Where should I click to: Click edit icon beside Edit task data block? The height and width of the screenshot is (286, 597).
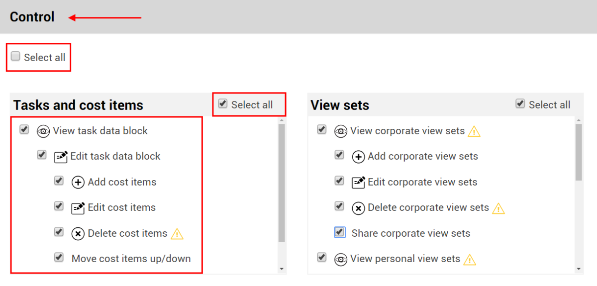(61, 157)
